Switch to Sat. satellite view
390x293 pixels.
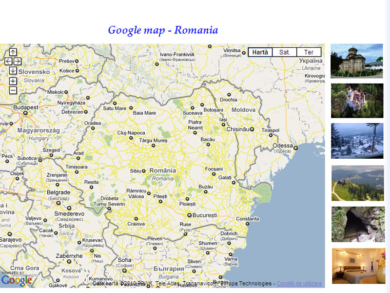point(284,52)
